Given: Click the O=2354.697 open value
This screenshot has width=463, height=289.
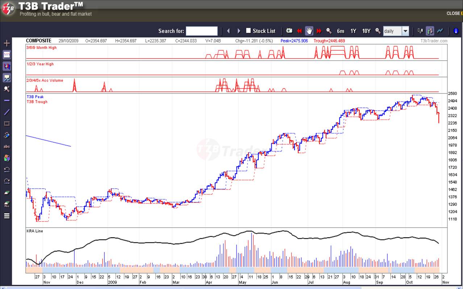Looking at the screenshot, I should [x=96, y=41].
